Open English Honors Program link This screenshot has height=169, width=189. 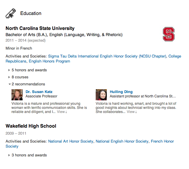coord(49,61)
